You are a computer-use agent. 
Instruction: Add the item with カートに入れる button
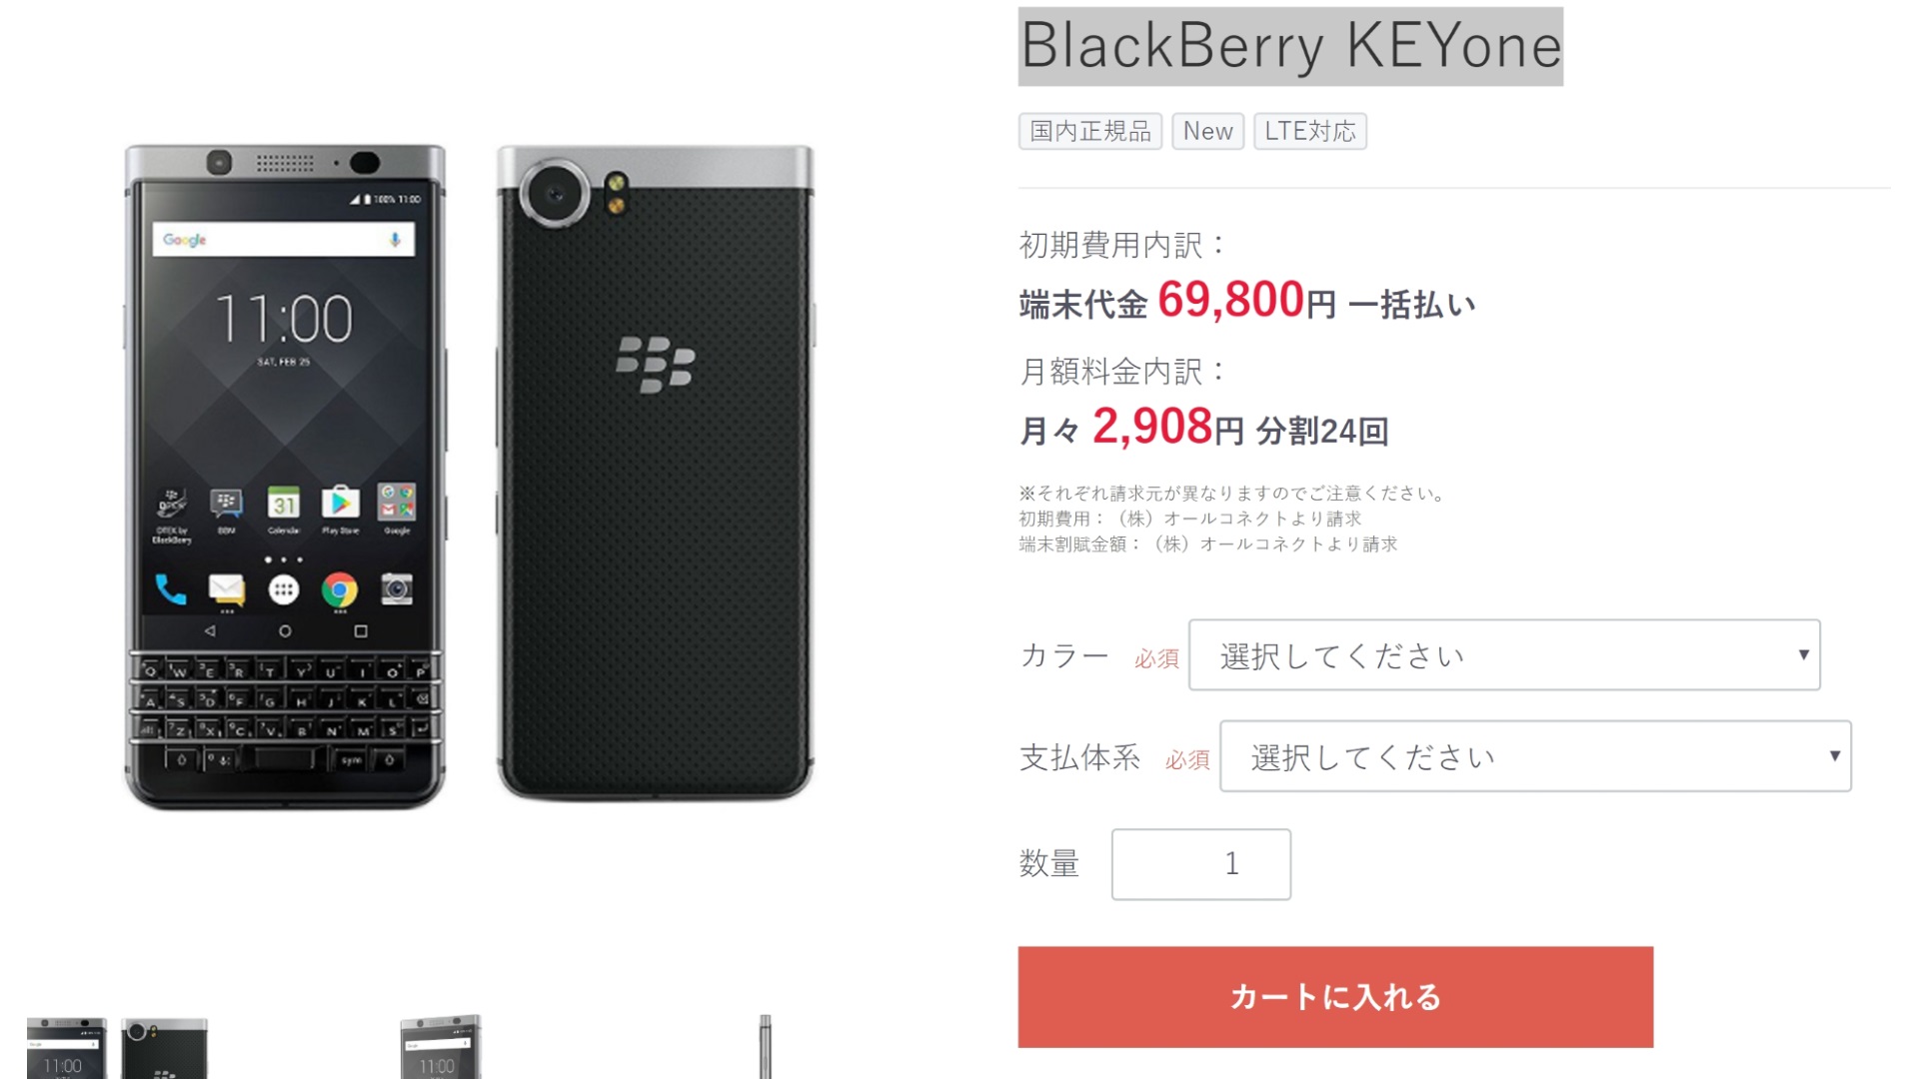tap(1335, 997)
